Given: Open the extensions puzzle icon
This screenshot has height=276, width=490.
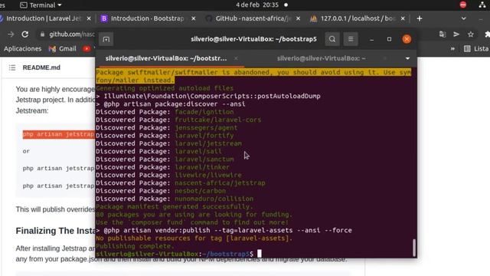Looking at the screenshot, I should point(487,34).
